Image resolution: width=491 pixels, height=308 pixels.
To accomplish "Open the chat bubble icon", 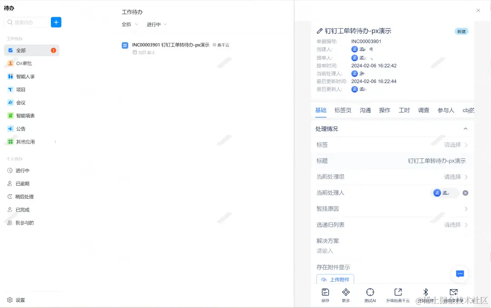I will (x=460, y=274).
